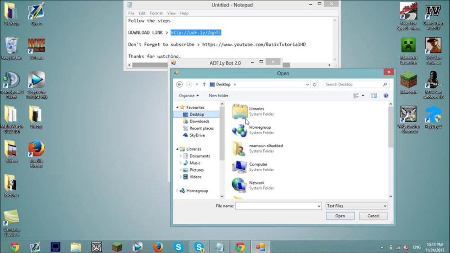This screenshot has width=450, height=253.
Task: Open address bar previous locations dropdown
Action: coord(307,84)
